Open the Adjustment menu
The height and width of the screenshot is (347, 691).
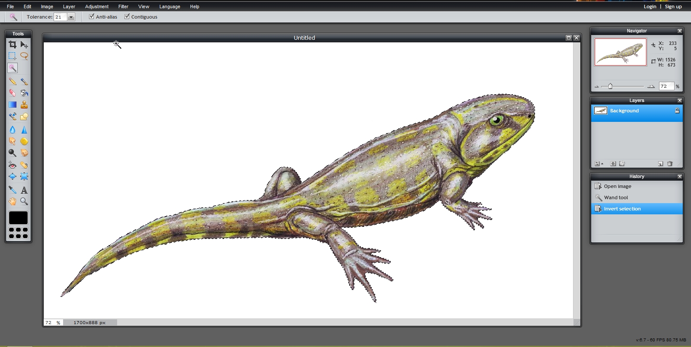point(97,6)
